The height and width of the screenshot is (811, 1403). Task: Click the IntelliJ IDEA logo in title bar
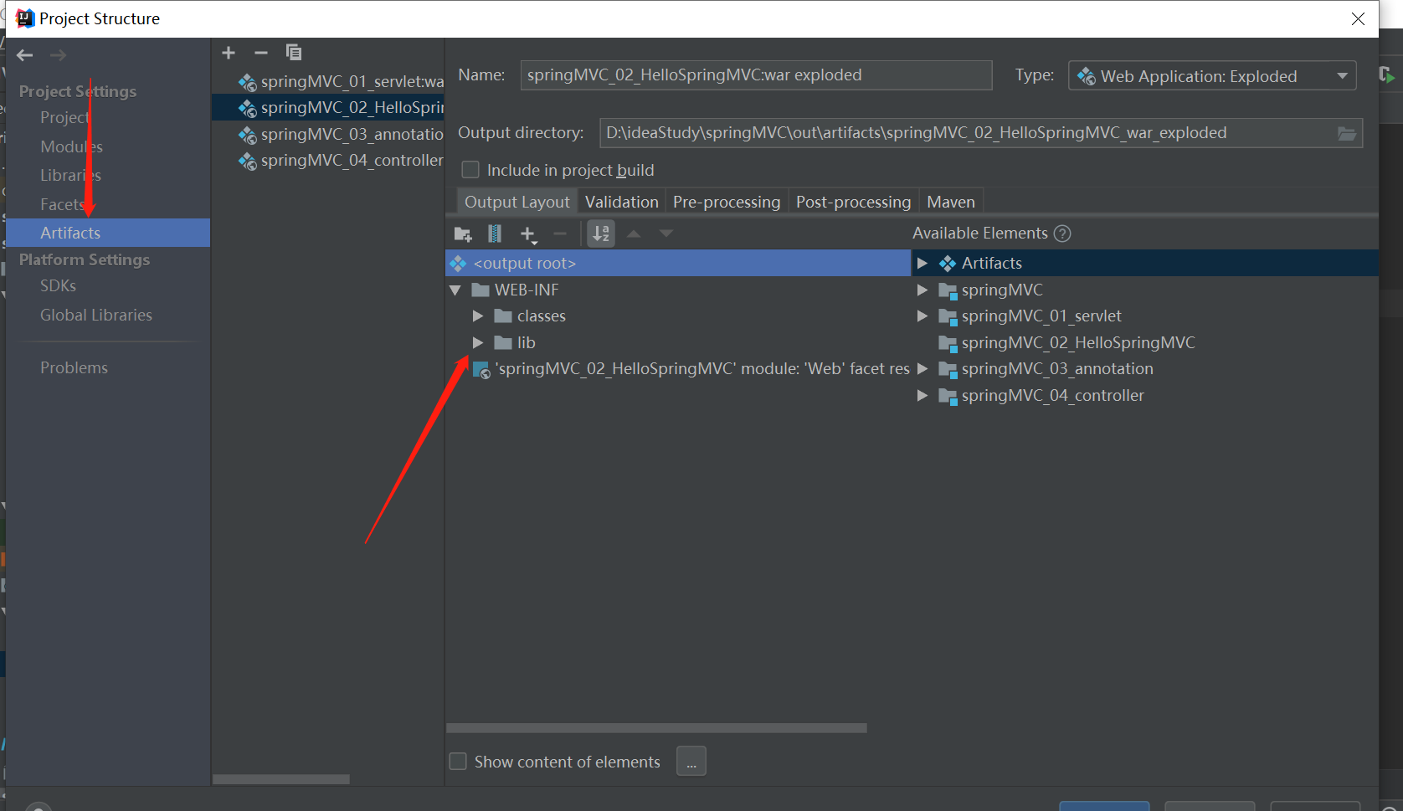(25, 18)
